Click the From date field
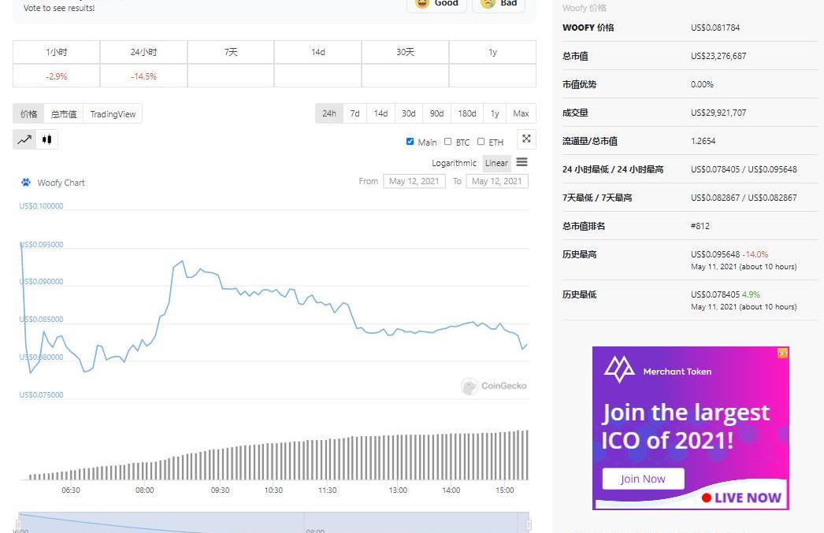This screenshot has width=824, height=533. [x=414, y=181]
